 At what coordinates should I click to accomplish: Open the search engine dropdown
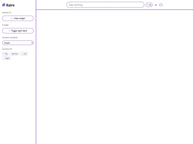click(18, 43)
